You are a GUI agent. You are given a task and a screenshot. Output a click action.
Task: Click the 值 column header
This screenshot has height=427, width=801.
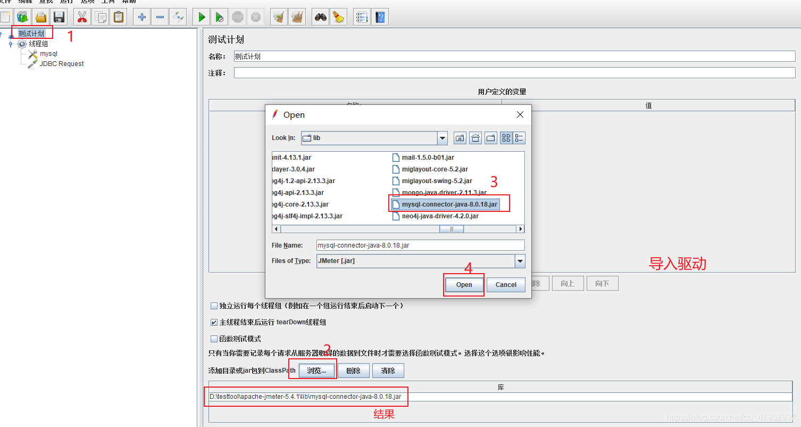click(x=648, y=105)
